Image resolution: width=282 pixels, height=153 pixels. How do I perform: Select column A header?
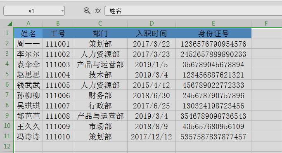coord(28,24)
